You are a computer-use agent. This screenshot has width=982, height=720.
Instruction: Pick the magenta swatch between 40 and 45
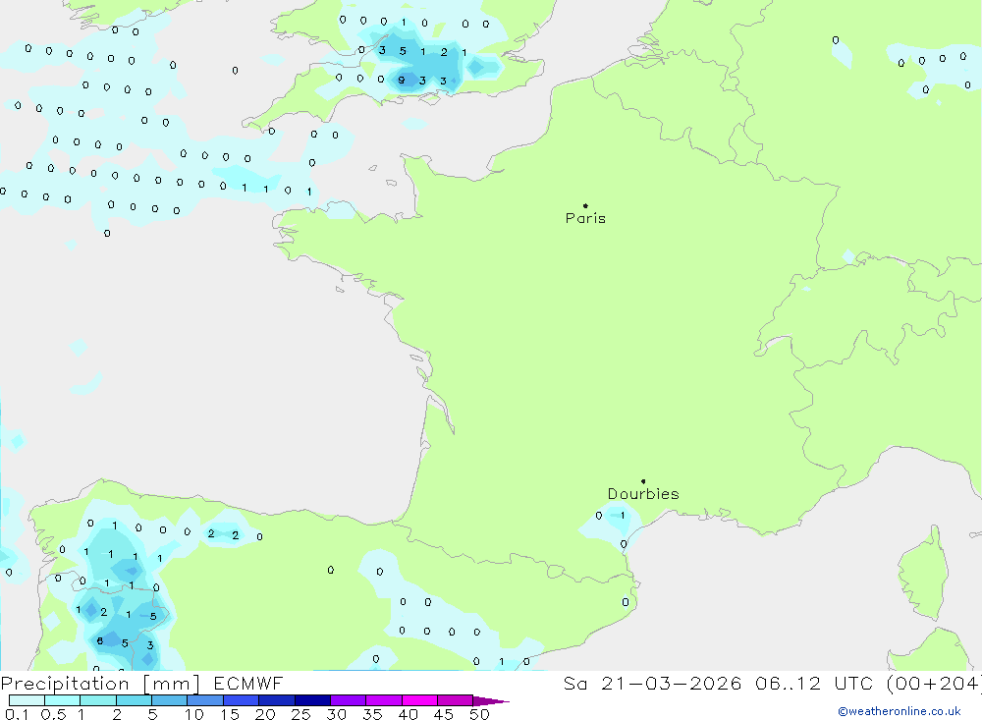coord(419,700)
